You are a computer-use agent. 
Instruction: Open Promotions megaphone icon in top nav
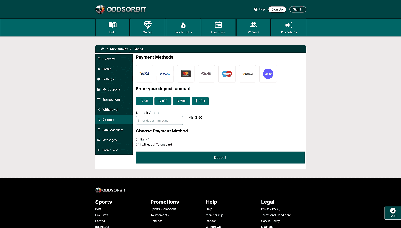point(289,25)
